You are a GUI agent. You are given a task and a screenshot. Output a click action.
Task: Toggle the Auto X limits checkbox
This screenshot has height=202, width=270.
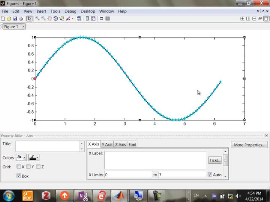pos(210,175)
